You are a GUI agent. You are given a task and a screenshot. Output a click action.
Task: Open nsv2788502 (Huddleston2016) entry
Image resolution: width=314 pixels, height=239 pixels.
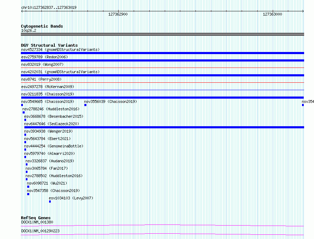(54, 176)
